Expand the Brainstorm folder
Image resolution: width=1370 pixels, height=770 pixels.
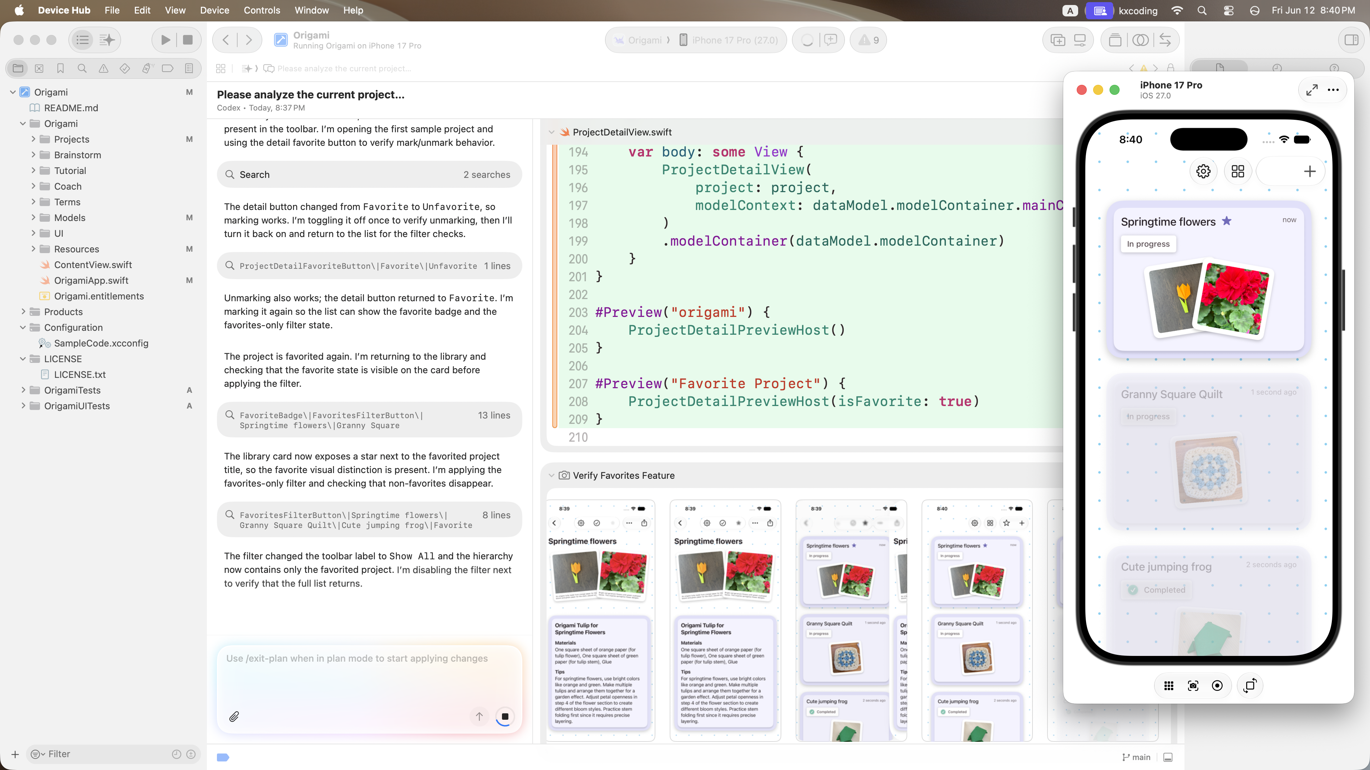(34, 155)
